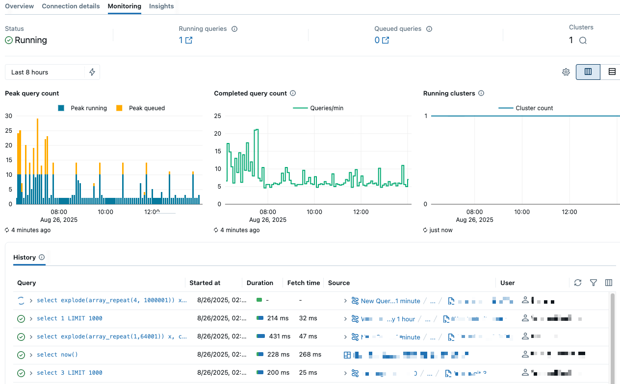620x384 pixels.
Task: Click the Running status check icon
Action: pyautogui.click(x=9, y=40)
